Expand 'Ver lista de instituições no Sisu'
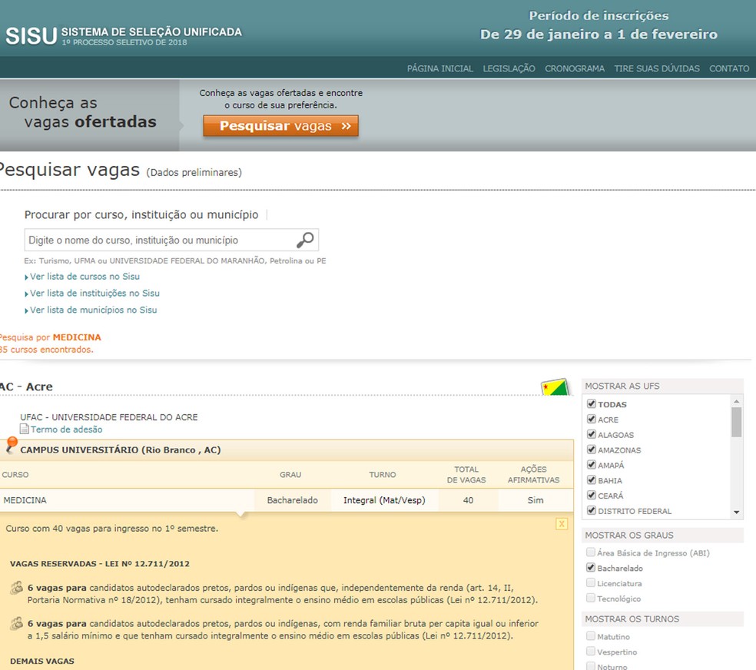This screenshot has width=756, height=670. (94, 293)
